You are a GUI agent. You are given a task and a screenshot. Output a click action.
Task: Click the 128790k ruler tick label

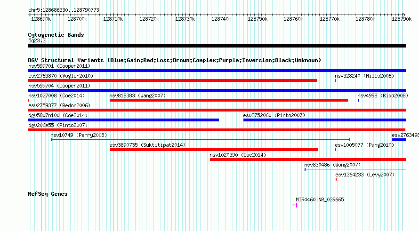pyautogui.click(x=402, y=19)
